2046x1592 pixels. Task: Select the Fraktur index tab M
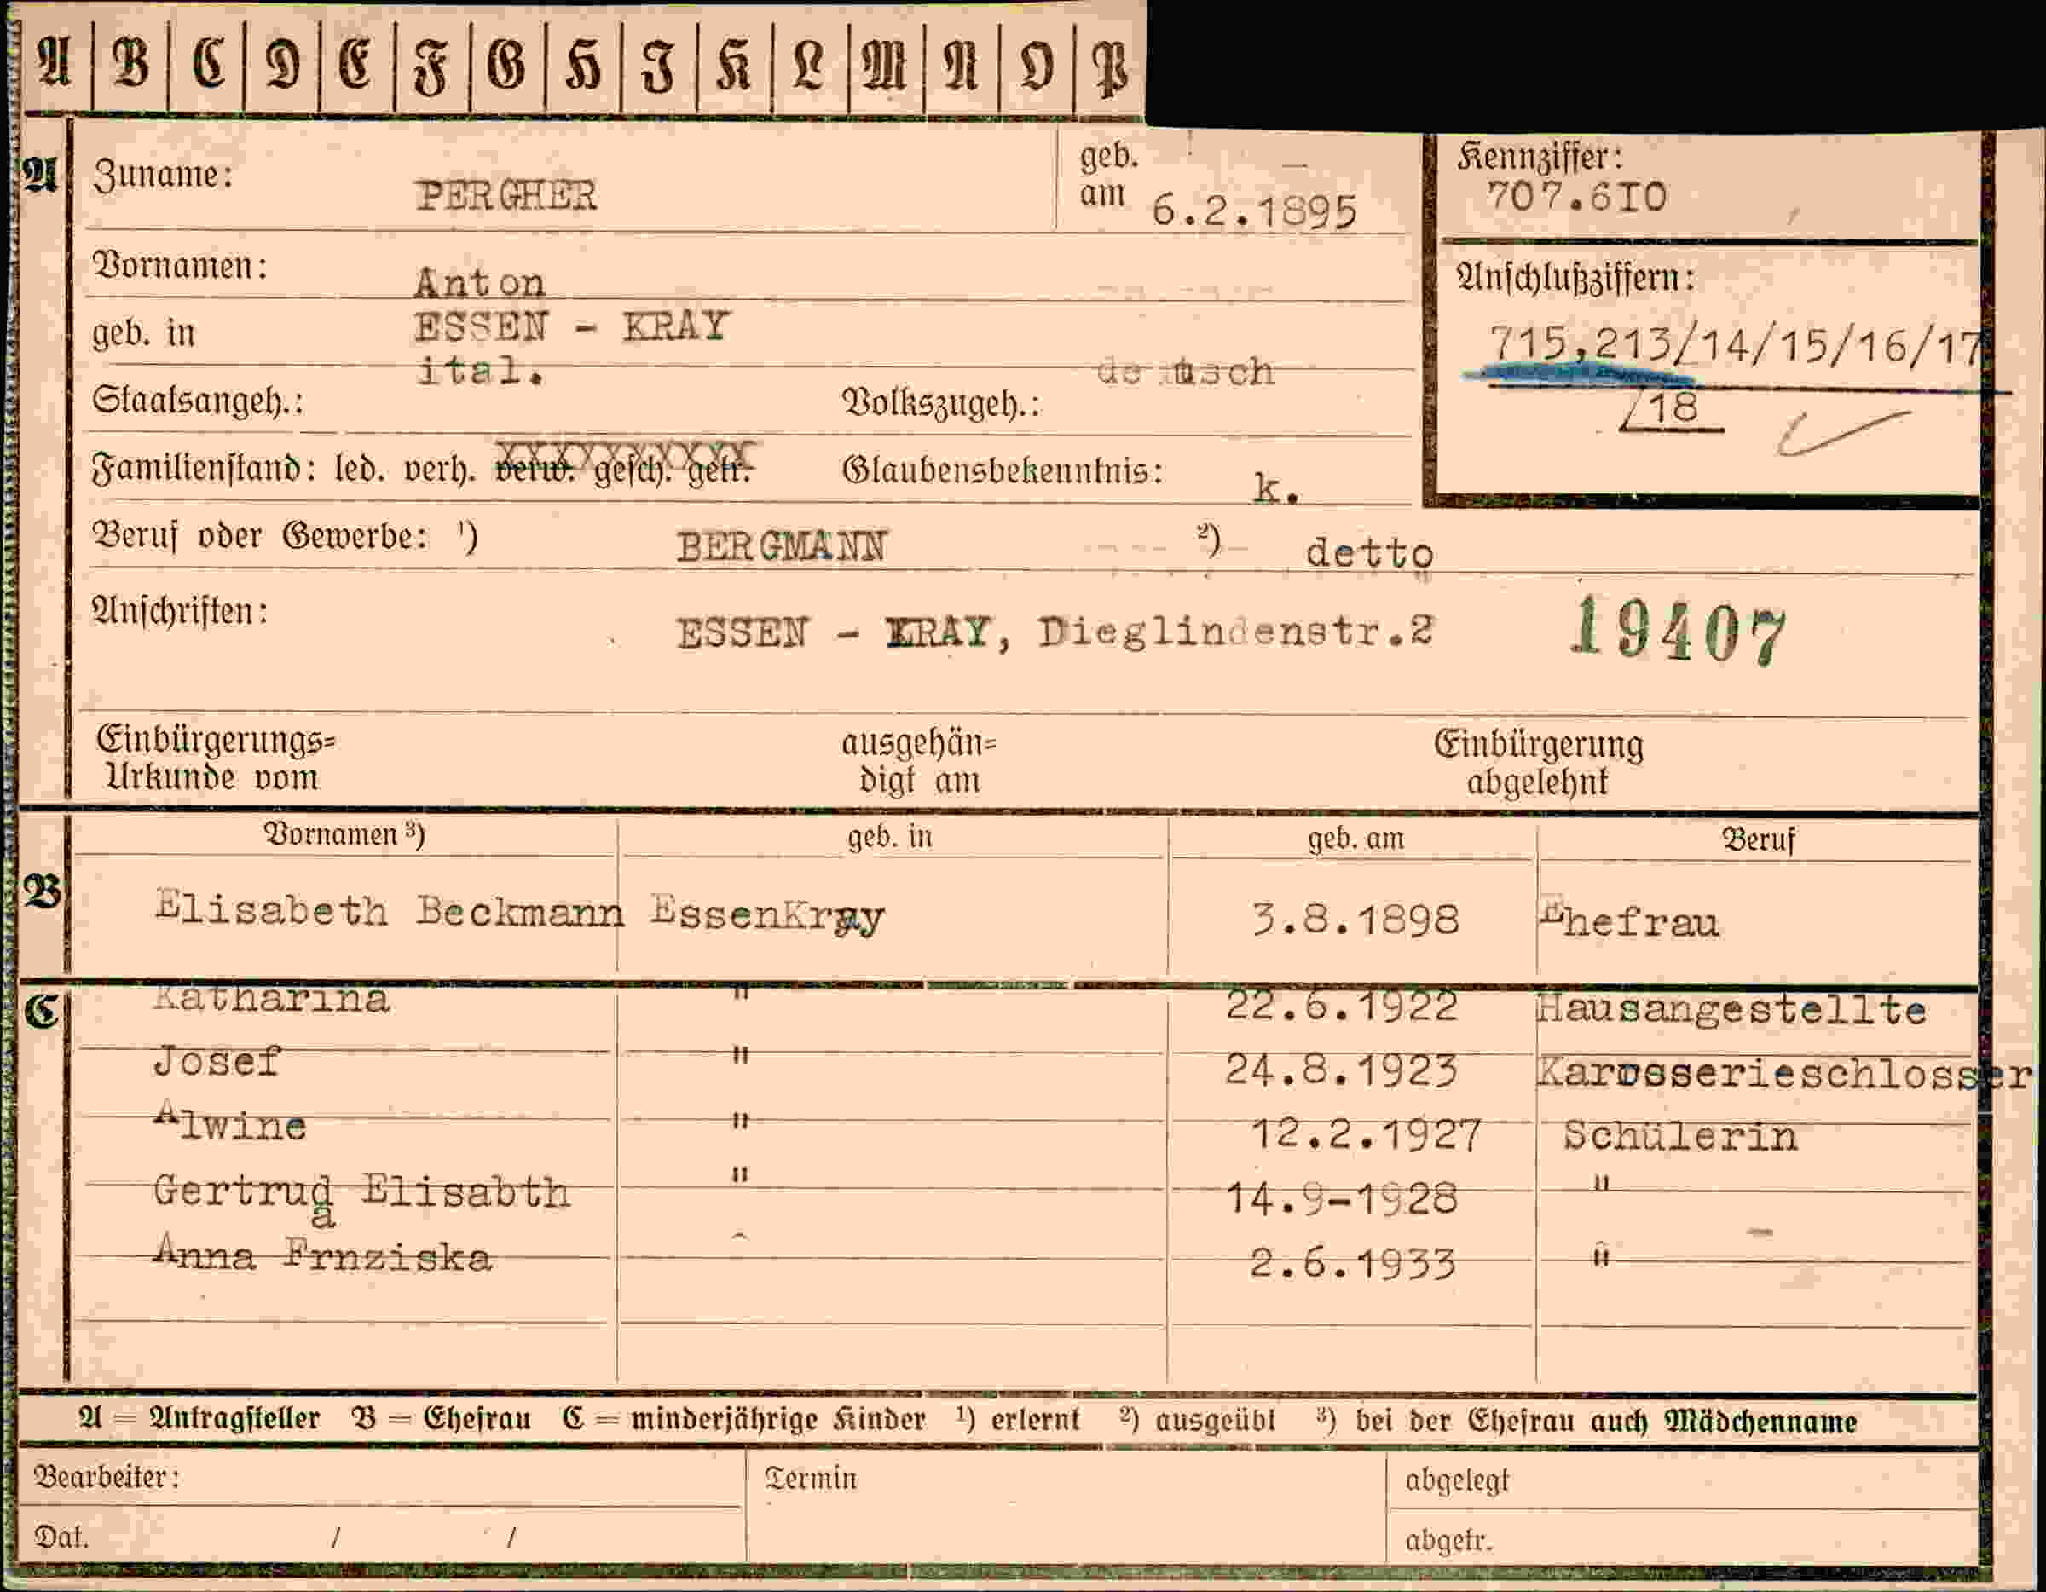tap(885, 66)
